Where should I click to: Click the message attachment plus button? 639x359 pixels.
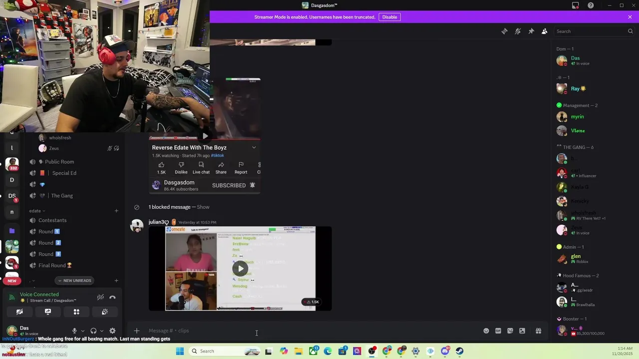[x=137, y=331]
